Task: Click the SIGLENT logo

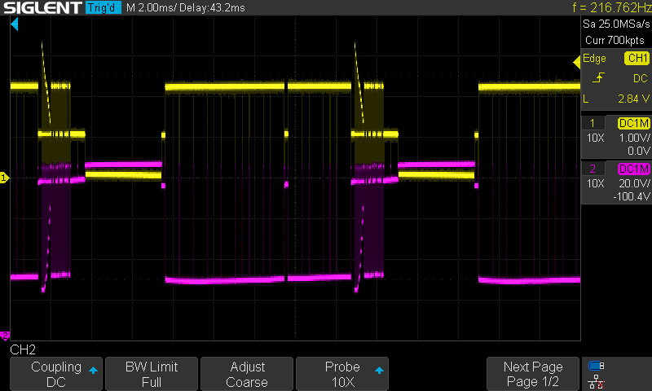Action: (x=43, y=7)
